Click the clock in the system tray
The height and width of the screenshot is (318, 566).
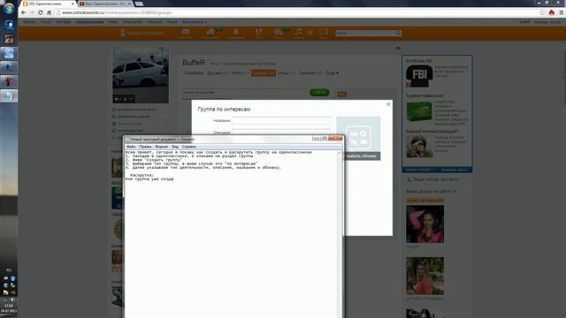pos(9,308)
